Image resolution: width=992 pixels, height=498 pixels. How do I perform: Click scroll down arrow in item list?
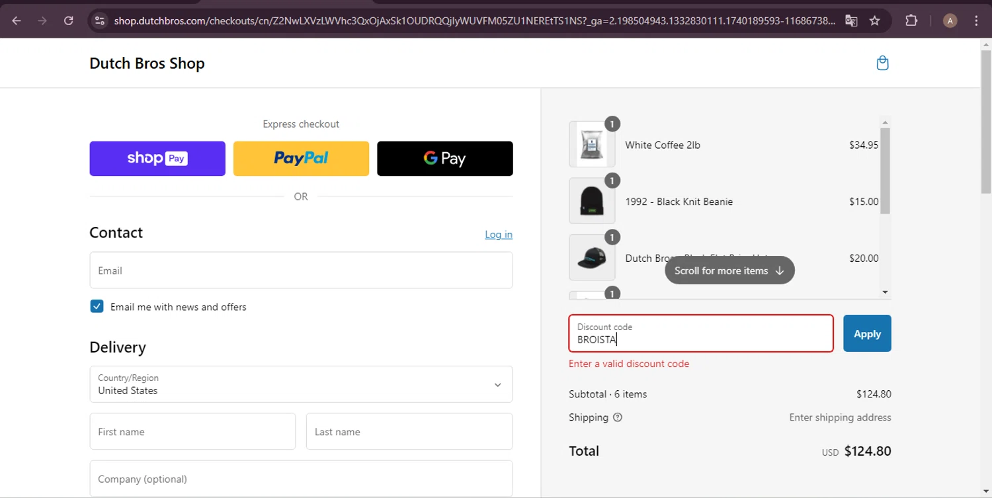pyautogui.click(x=885, y=292)
